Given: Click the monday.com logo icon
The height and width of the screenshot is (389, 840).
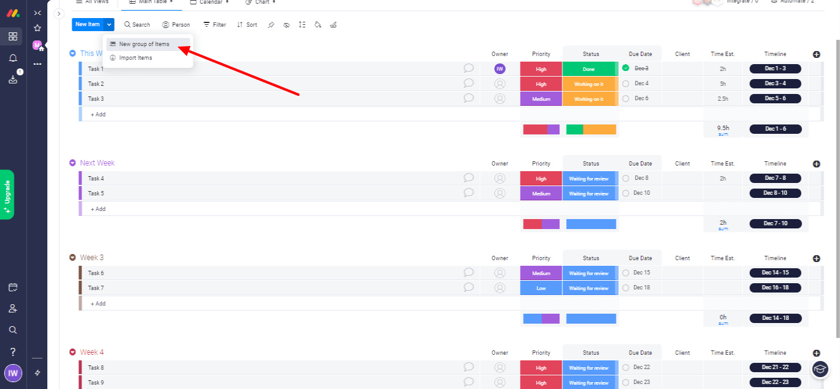Looking at the screenshot, I should point(12,13).
